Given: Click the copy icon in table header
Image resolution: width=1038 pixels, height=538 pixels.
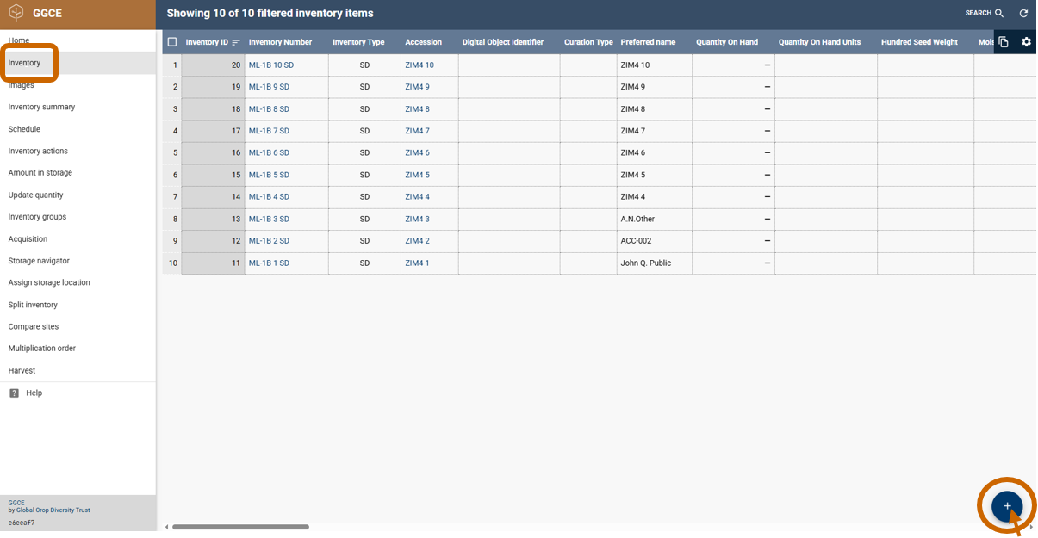Looking at the screenshot, I should click(x=1004, y=42).
